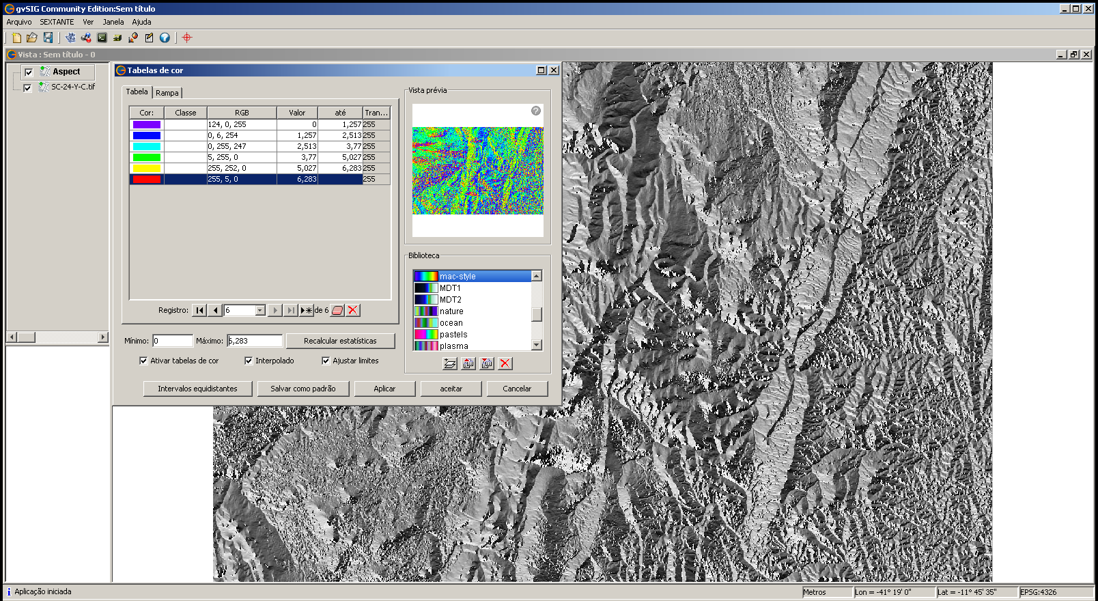This screenshot has height=601, width=1098.
Task: Hide the Aspect layer via its checkbox
Action: coord(29,72)
